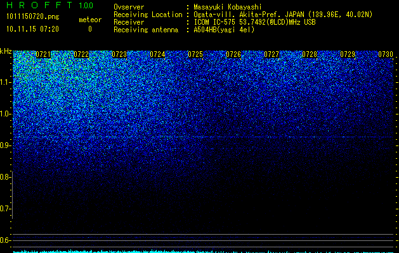This screenshot has width=399, height=253.
Task: Click the meteor count value 0
Action: (x=90, y=29)
